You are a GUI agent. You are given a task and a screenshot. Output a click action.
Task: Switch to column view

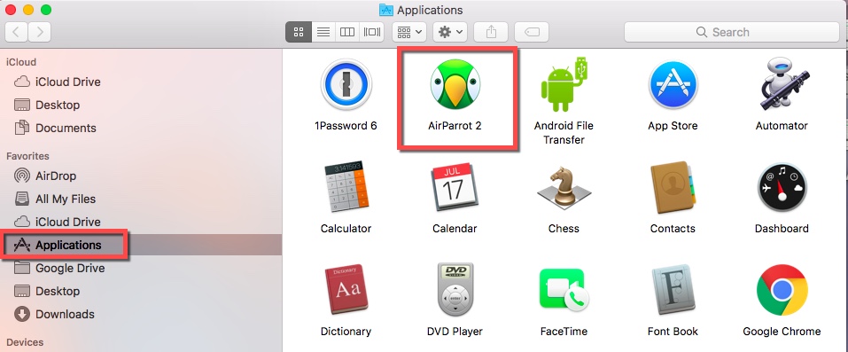(x=347, y=32)
